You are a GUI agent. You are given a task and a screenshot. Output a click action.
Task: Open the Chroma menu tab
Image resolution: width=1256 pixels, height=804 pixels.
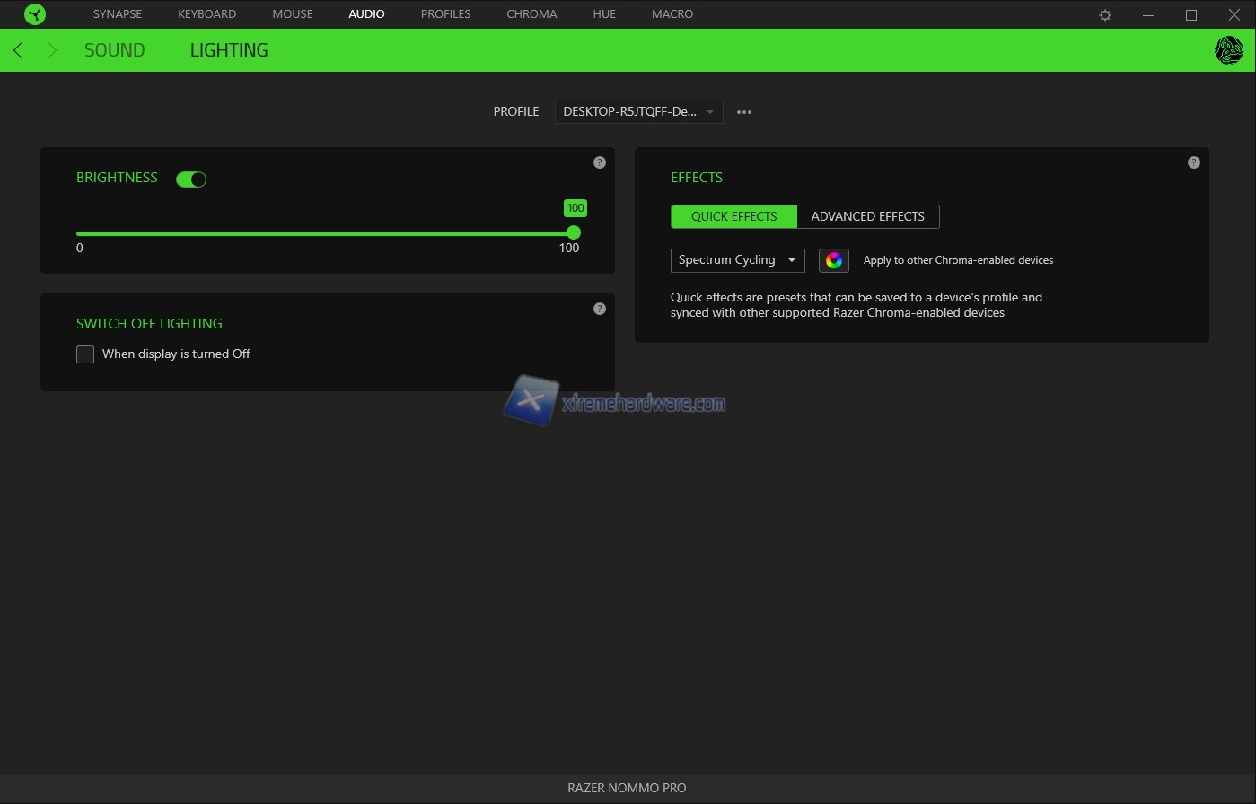pos(531,14)
